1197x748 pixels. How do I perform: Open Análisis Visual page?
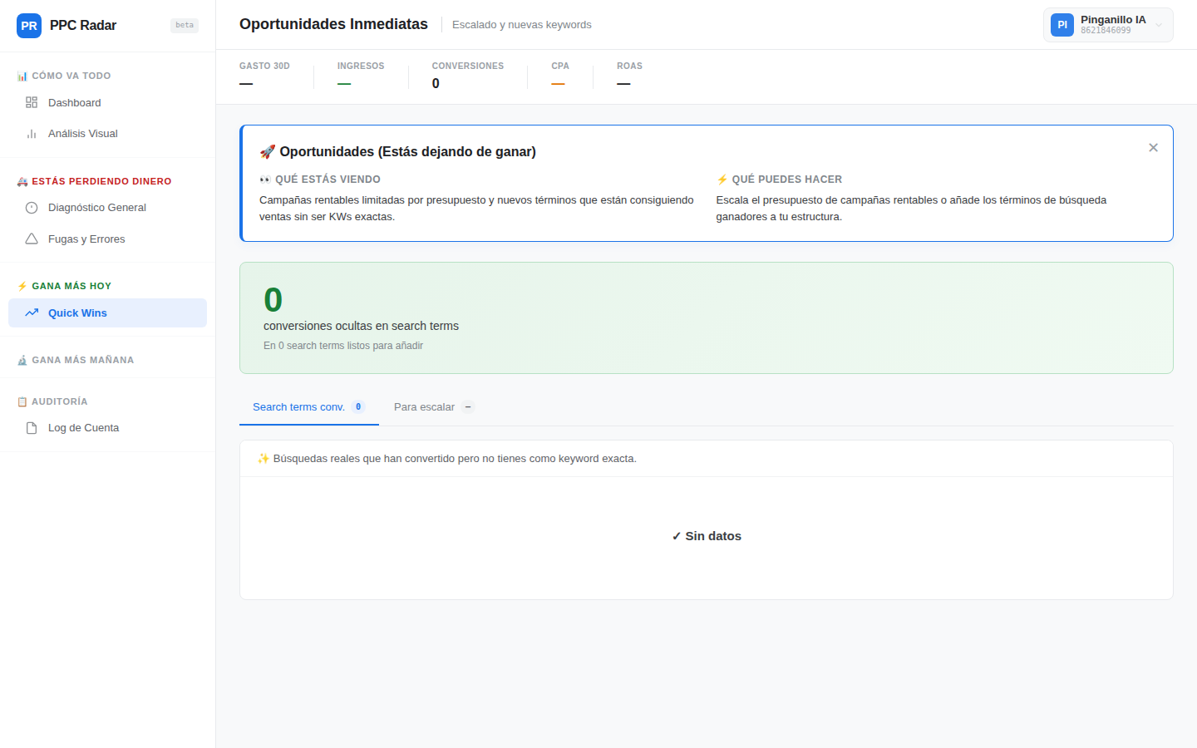(x=107, y=134)
